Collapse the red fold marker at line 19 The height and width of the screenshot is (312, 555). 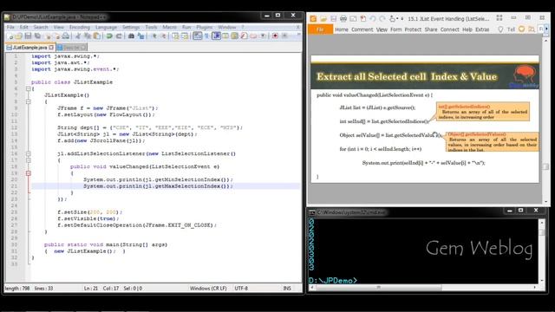tap(29, 173)
